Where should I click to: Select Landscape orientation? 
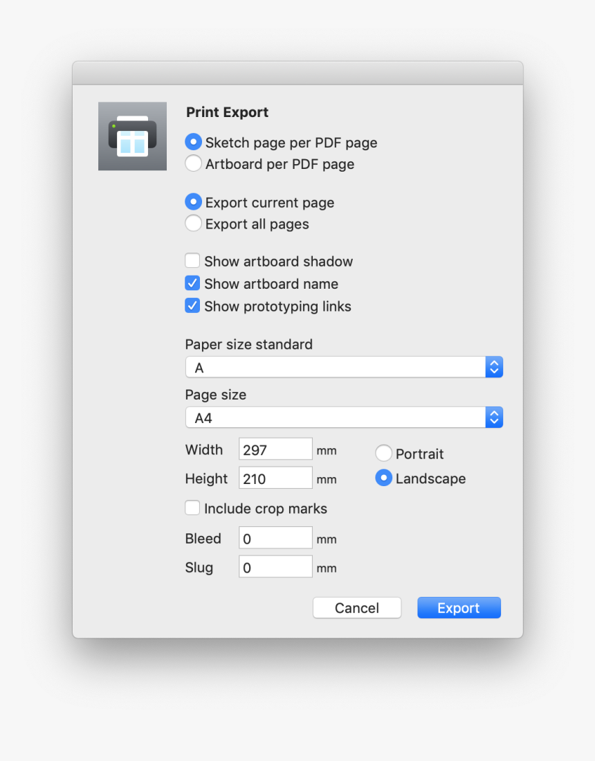click(x=383, y=478)
